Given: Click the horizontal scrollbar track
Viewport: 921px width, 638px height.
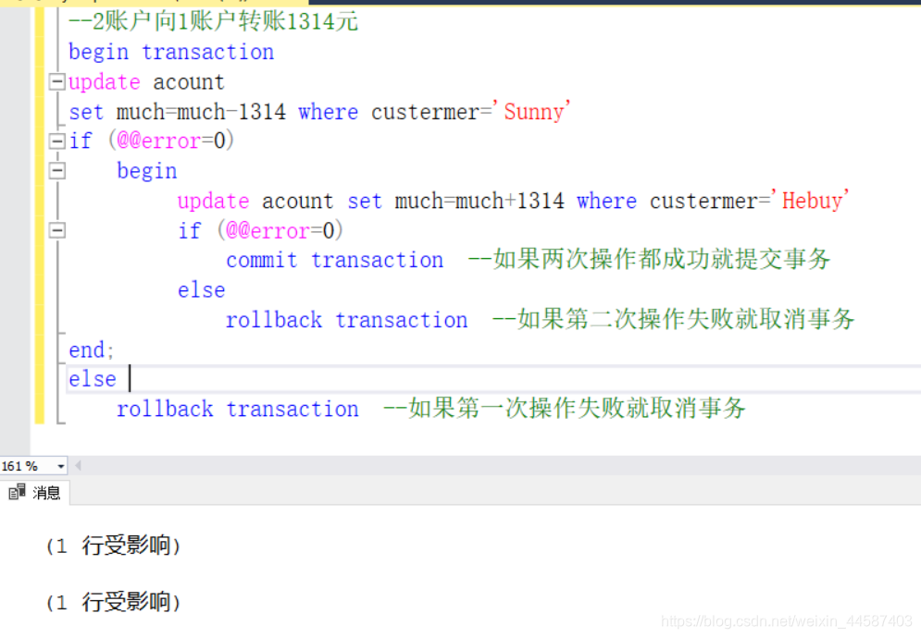Looking at the screenshot, I should pyautogui.click(x=501, y=465).
